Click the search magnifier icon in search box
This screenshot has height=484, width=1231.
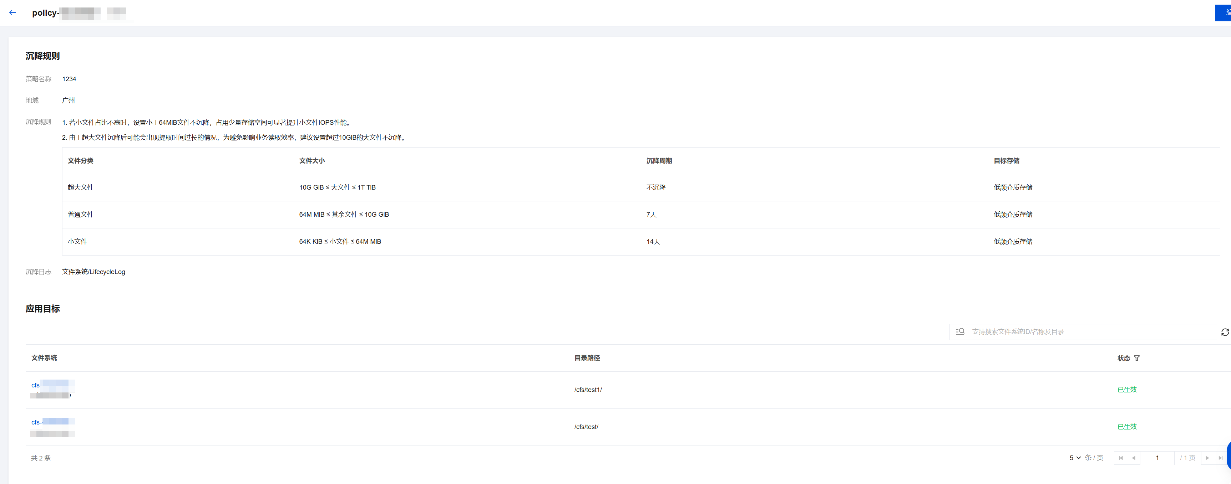(960, 331)
